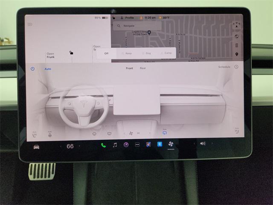Tap the Legate Elms At Old Town pin
Viewport: 273px width, 205px height.
coord(149,32)
